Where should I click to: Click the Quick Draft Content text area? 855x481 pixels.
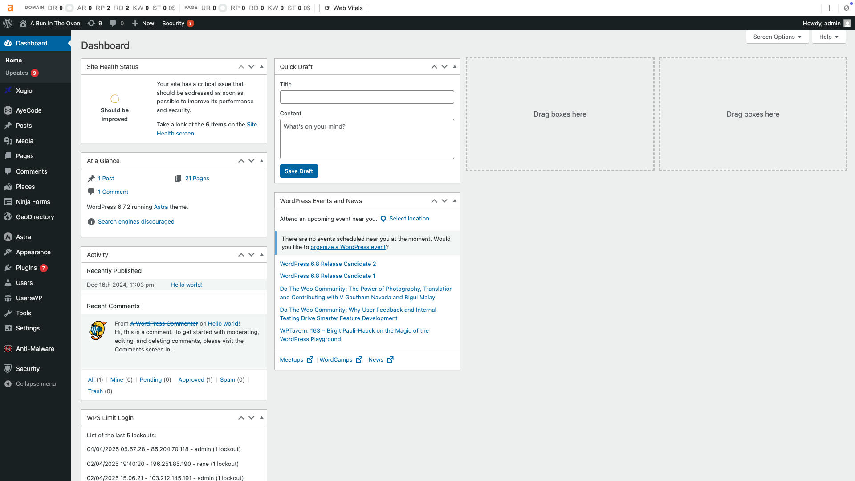tap(367, 139)
